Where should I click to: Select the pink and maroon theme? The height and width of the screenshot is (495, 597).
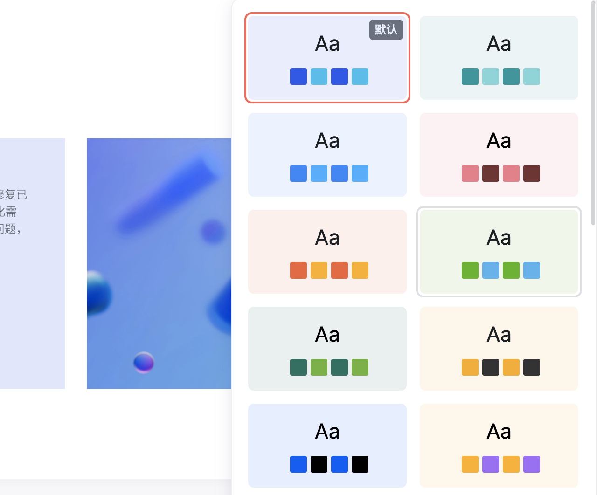499,155
